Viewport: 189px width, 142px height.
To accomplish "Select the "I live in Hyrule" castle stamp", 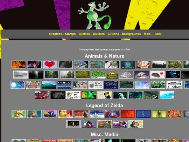I will (97, 114).
